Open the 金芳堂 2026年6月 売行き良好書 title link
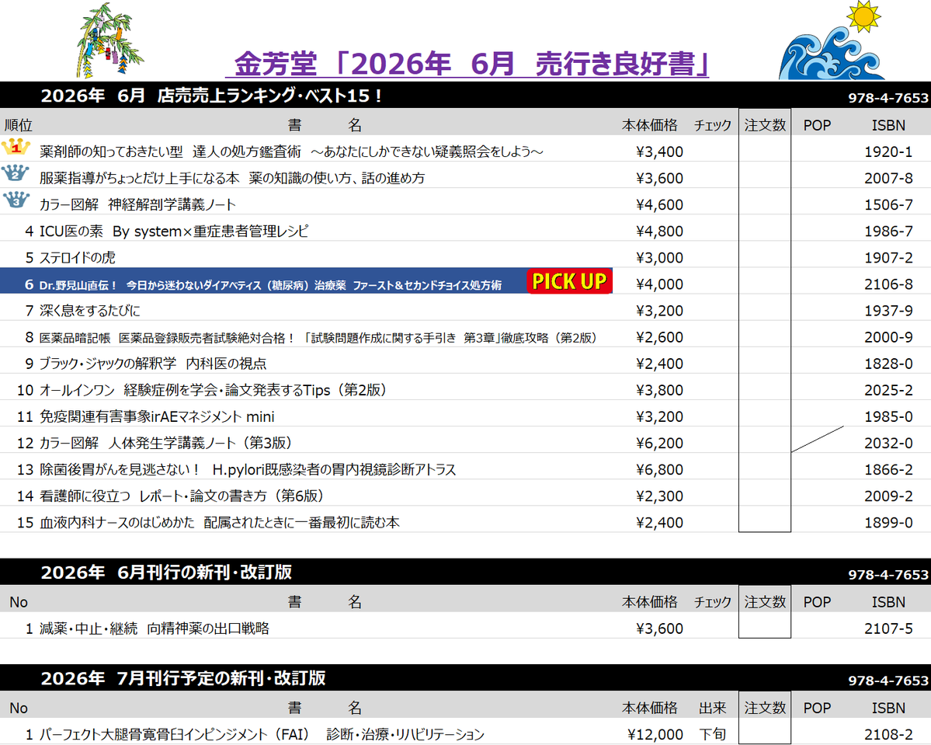The image size is (931, 745). (x=467, y=64)
